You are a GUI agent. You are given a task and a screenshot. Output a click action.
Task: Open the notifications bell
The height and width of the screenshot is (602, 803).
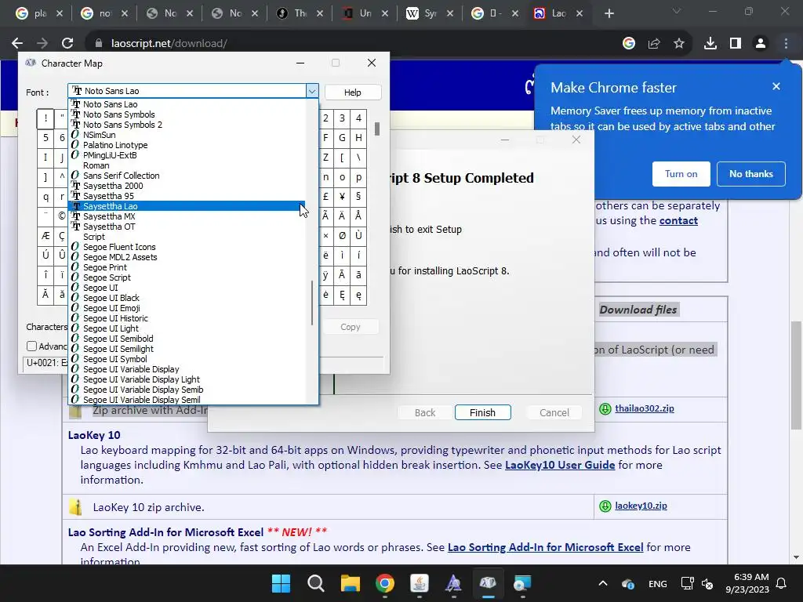tap(782, 583)
